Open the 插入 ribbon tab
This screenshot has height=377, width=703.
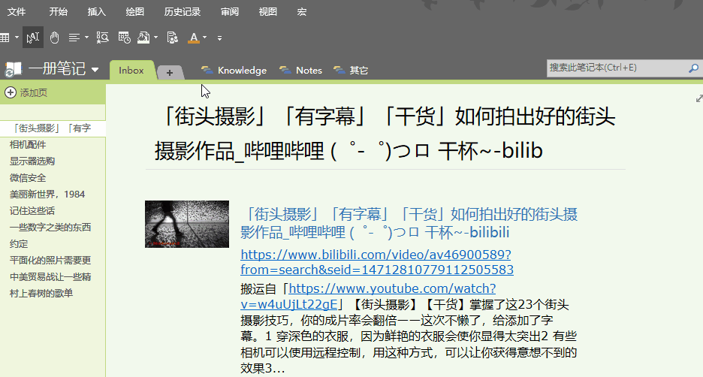(x=96, y=12)
